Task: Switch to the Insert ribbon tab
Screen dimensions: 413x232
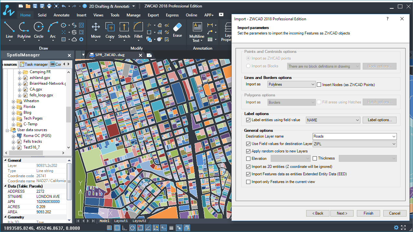Action: pyautogui.click(x=82, y=15)
